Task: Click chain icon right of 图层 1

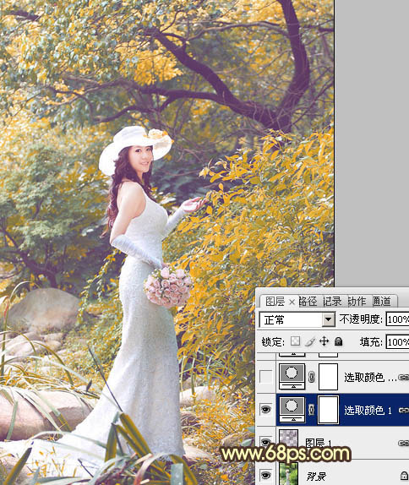Action: [403, 443]
